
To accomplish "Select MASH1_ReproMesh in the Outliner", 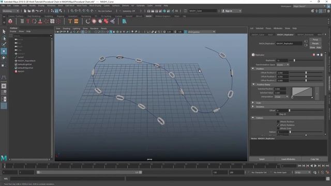I will [x=26, y=61].
